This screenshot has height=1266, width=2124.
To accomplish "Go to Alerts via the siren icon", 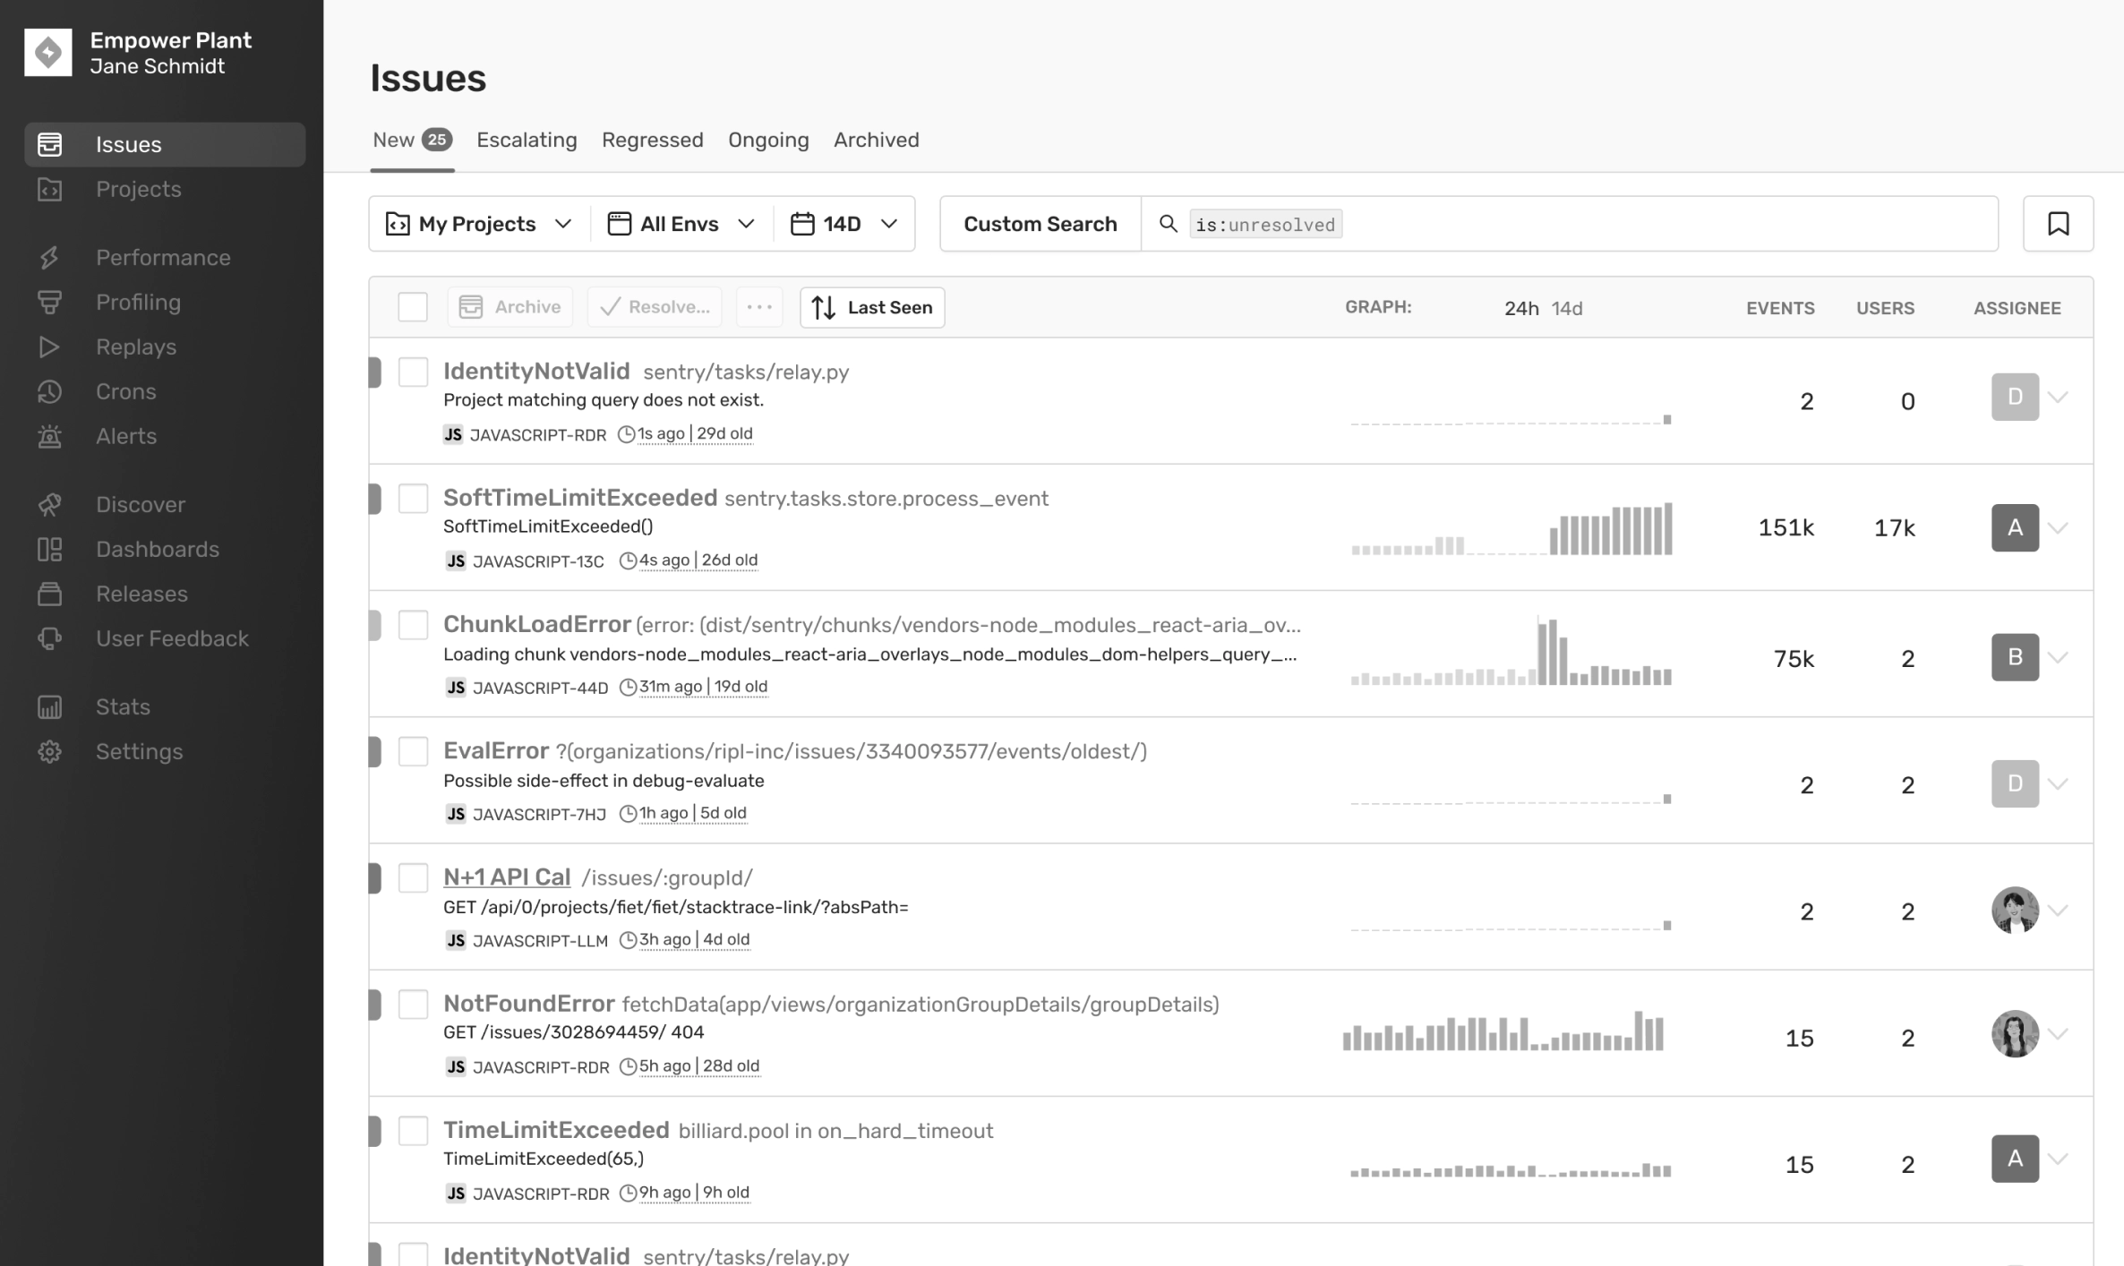I will 49,437.
